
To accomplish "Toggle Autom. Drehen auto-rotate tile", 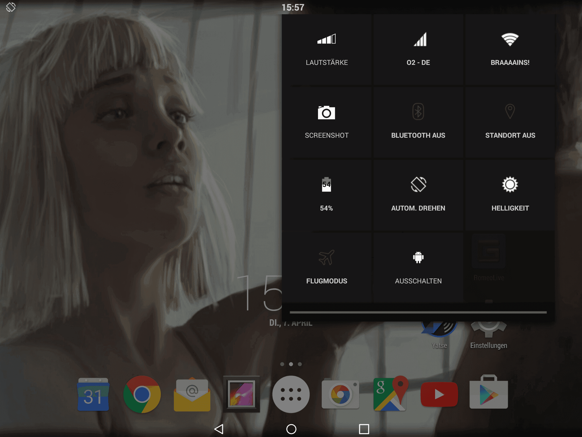I will [418, 195].
